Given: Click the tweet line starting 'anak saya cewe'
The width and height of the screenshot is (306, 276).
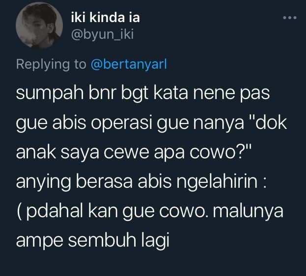Looking at the screenshot, I should coord(134,152).
